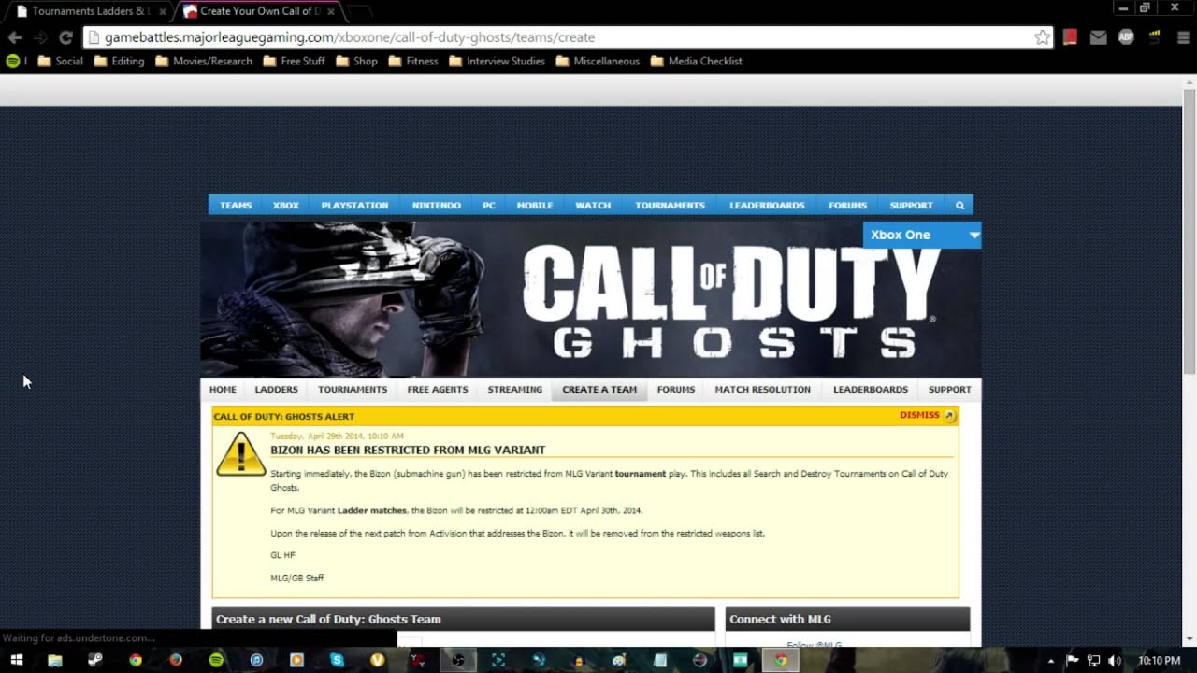The height and width of the screenshot is (673, 1197).
Task: Open STREAMING in the Ghosts game menu
Action: coord(514,389)
